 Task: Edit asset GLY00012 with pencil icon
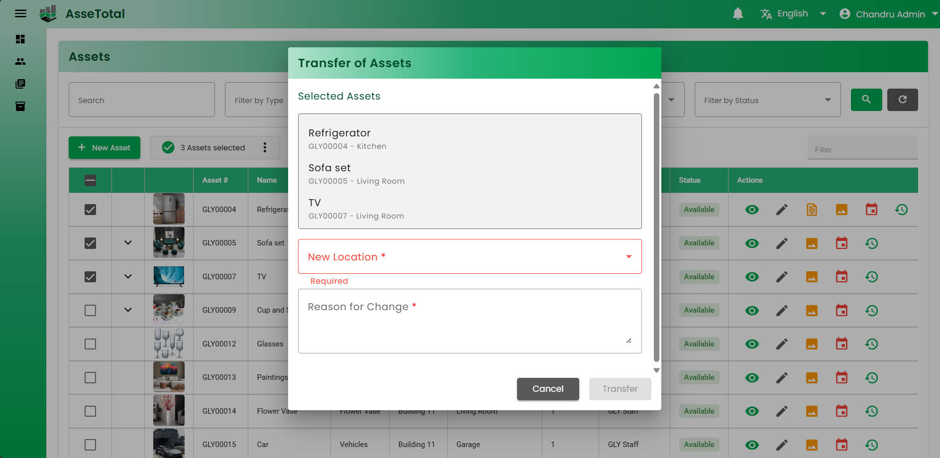(782, 343)
